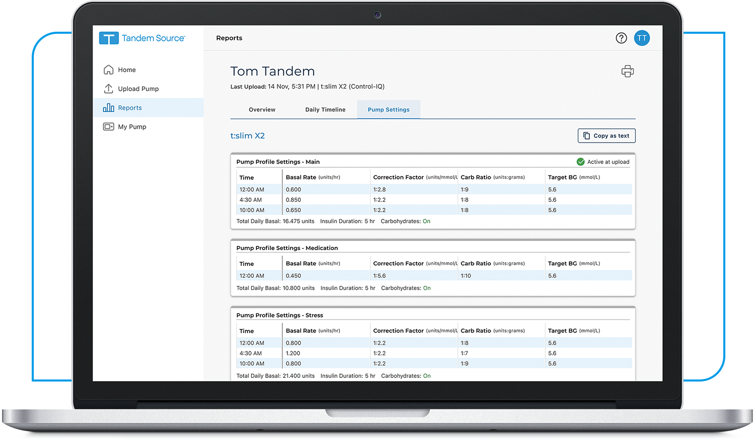Click correction factor 1:5.6 in Medication profile
The image size is (755, 448).
click(x=380, y=276)
